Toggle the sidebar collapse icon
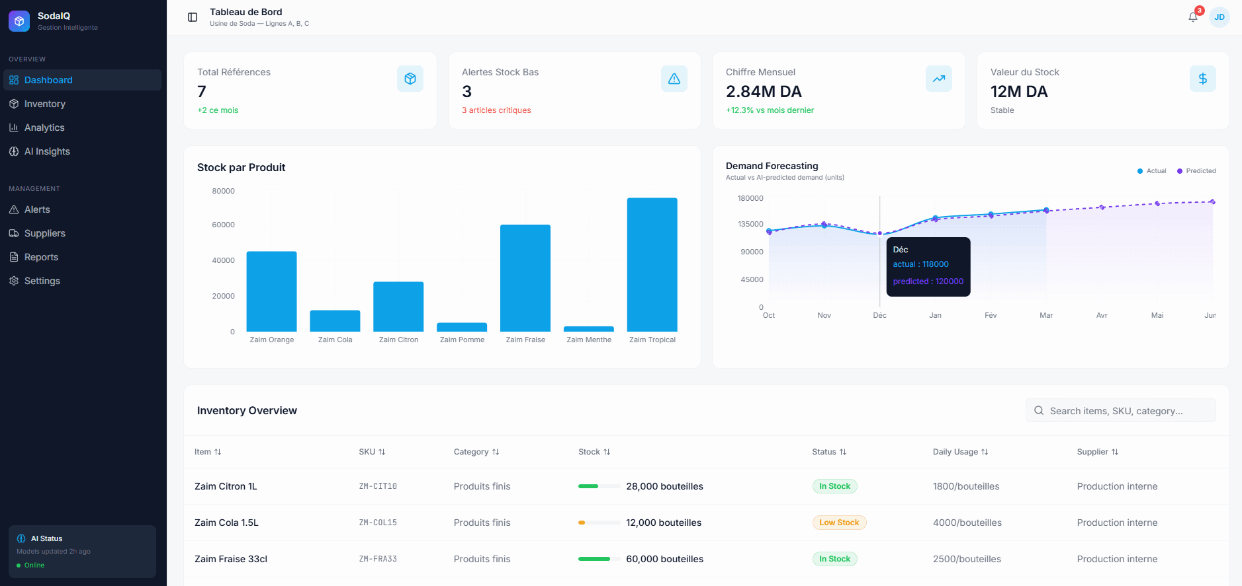 193,17
